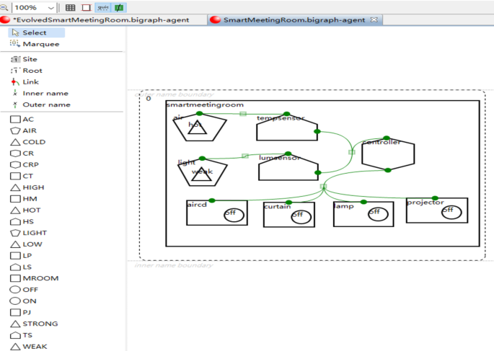Viewport: 494px width, 351px height.
Task: Choose the Root palette tool
Action: [x=32, y=71]
